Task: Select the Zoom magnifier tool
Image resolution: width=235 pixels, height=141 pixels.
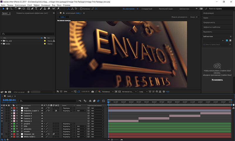Action: (x=11, y=9)
